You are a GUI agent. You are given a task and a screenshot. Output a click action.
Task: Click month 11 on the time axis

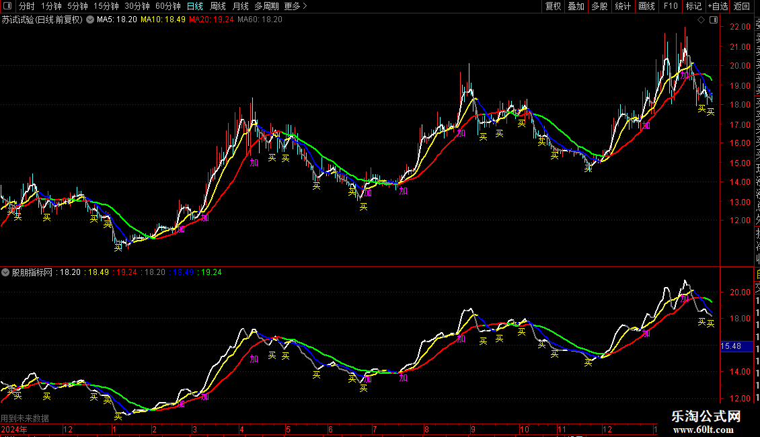[x=562, y=429]
